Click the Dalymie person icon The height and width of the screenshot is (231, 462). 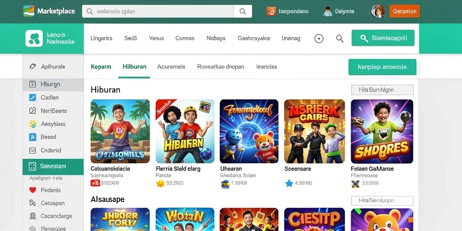[328, 11]
